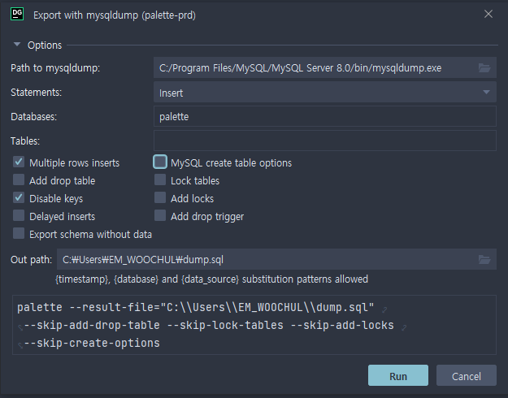The image size is (508, 398).
Task: Click the DataGrip logo icon in title bar
Action: [x=17, y=15]
